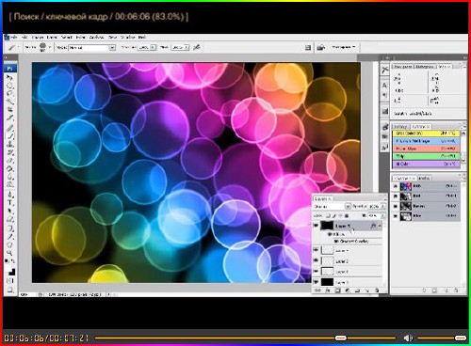The height and width of the screenshot is (346, 471).
Task: Select the Clone Stamp tool
Action: 10,144
